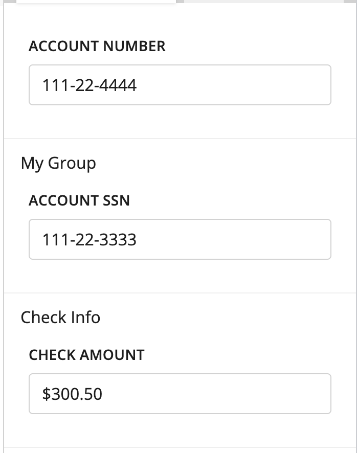Click the ACCOUNT SSN label

click(79, 200)
